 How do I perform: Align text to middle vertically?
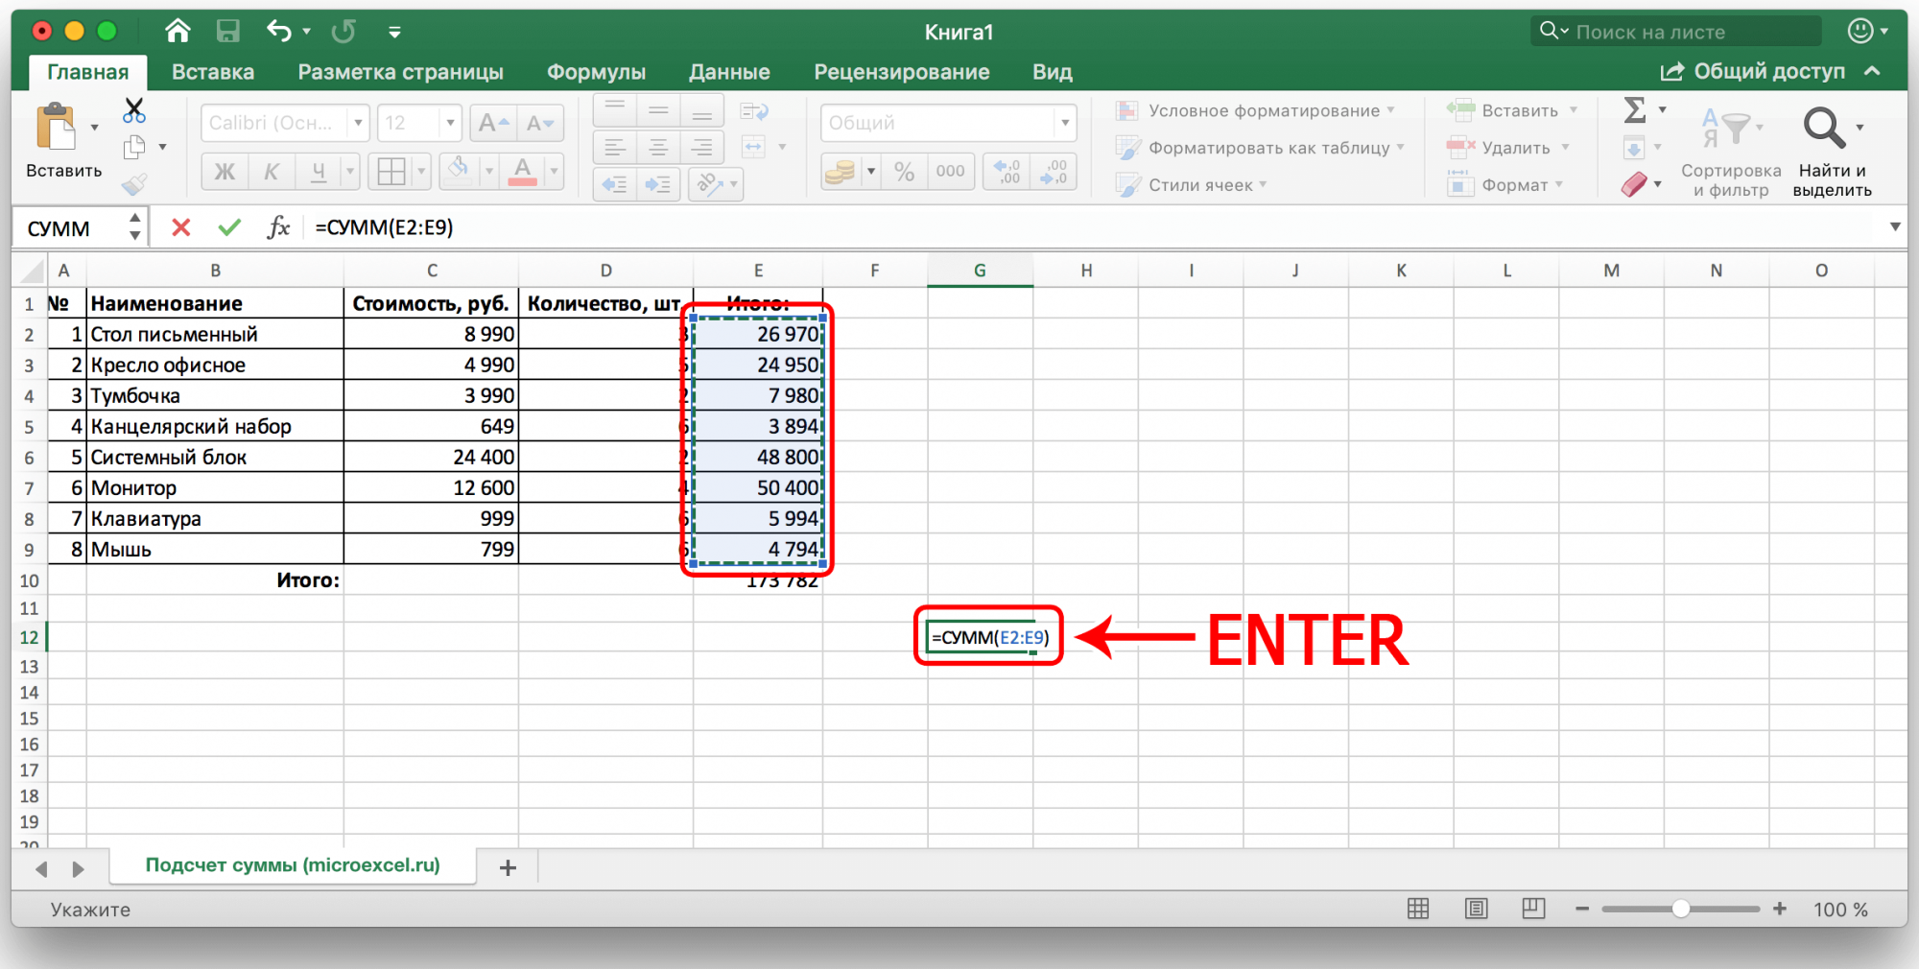pyautogui.click(x=658, y=110)
